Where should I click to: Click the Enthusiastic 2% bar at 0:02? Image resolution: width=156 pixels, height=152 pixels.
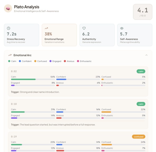pyautogui.click(x=123, y=85)
